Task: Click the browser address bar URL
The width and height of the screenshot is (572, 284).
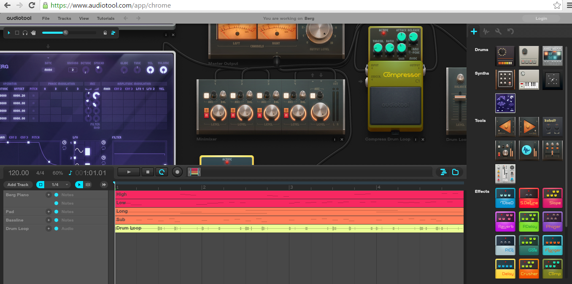Action: coord(111,5)
